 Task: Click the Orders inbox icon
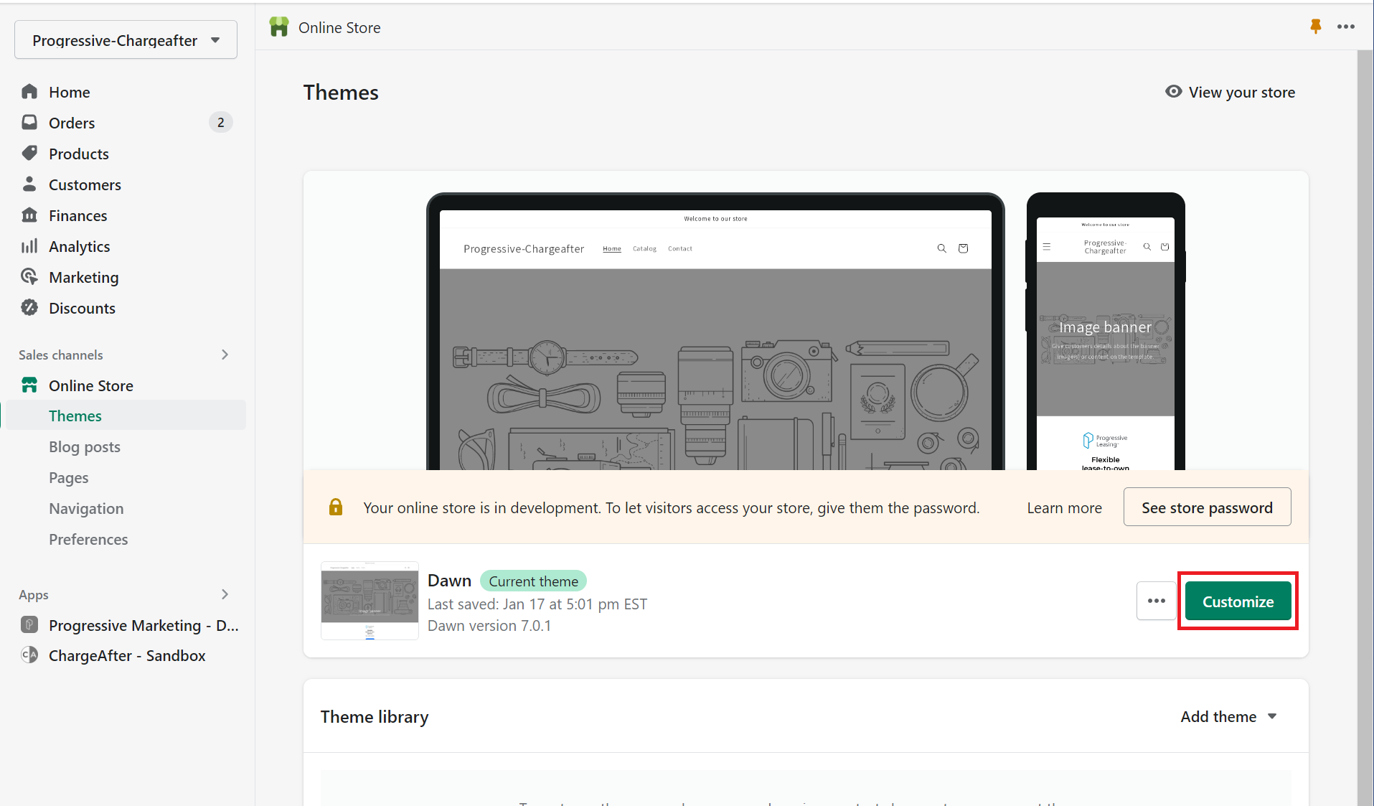tap(29, 123)
